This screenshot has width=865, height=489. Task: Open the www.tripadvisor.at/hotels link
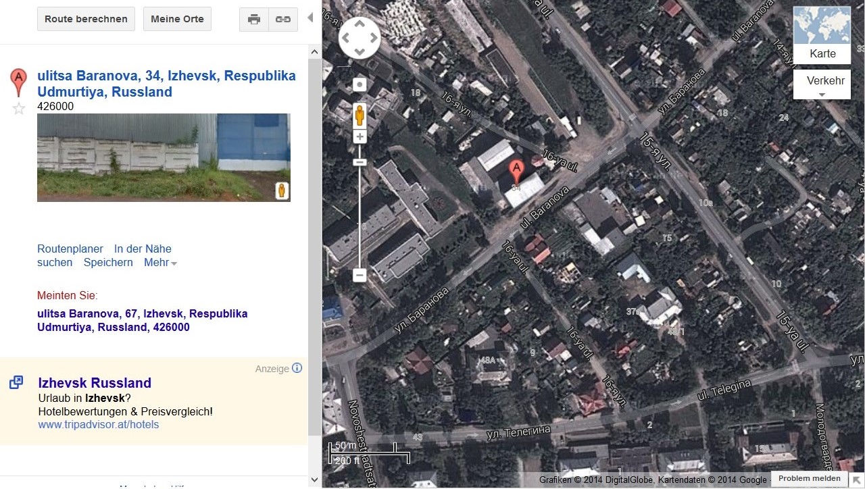click(x=99, y=425)
